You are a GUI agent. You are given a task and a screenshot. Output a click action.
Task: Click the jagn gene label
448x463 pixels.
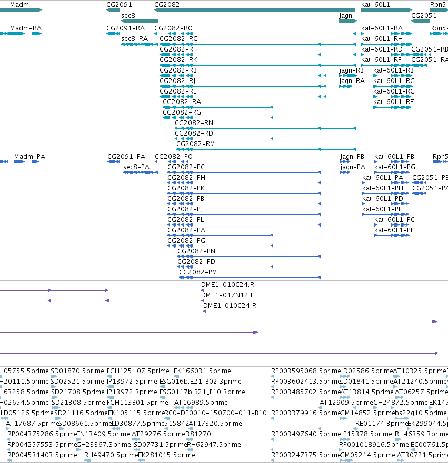click(x=346, y=16)
